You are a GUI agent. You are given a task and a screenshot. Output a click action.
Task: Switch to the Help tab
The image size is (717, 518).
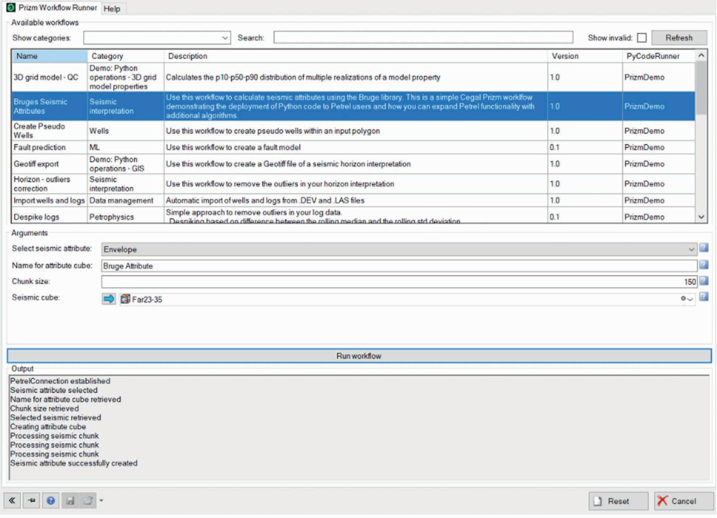coord(112,9)
